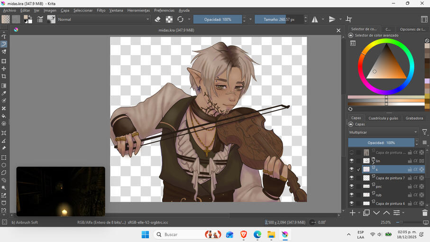Open Windows Start menu
The width and height of the screenshot is (430, 242).
click(x=146, y=234)
